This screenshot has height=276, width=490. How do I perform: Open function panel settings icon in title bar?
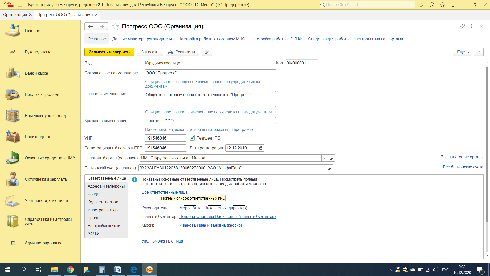[453, 5]
